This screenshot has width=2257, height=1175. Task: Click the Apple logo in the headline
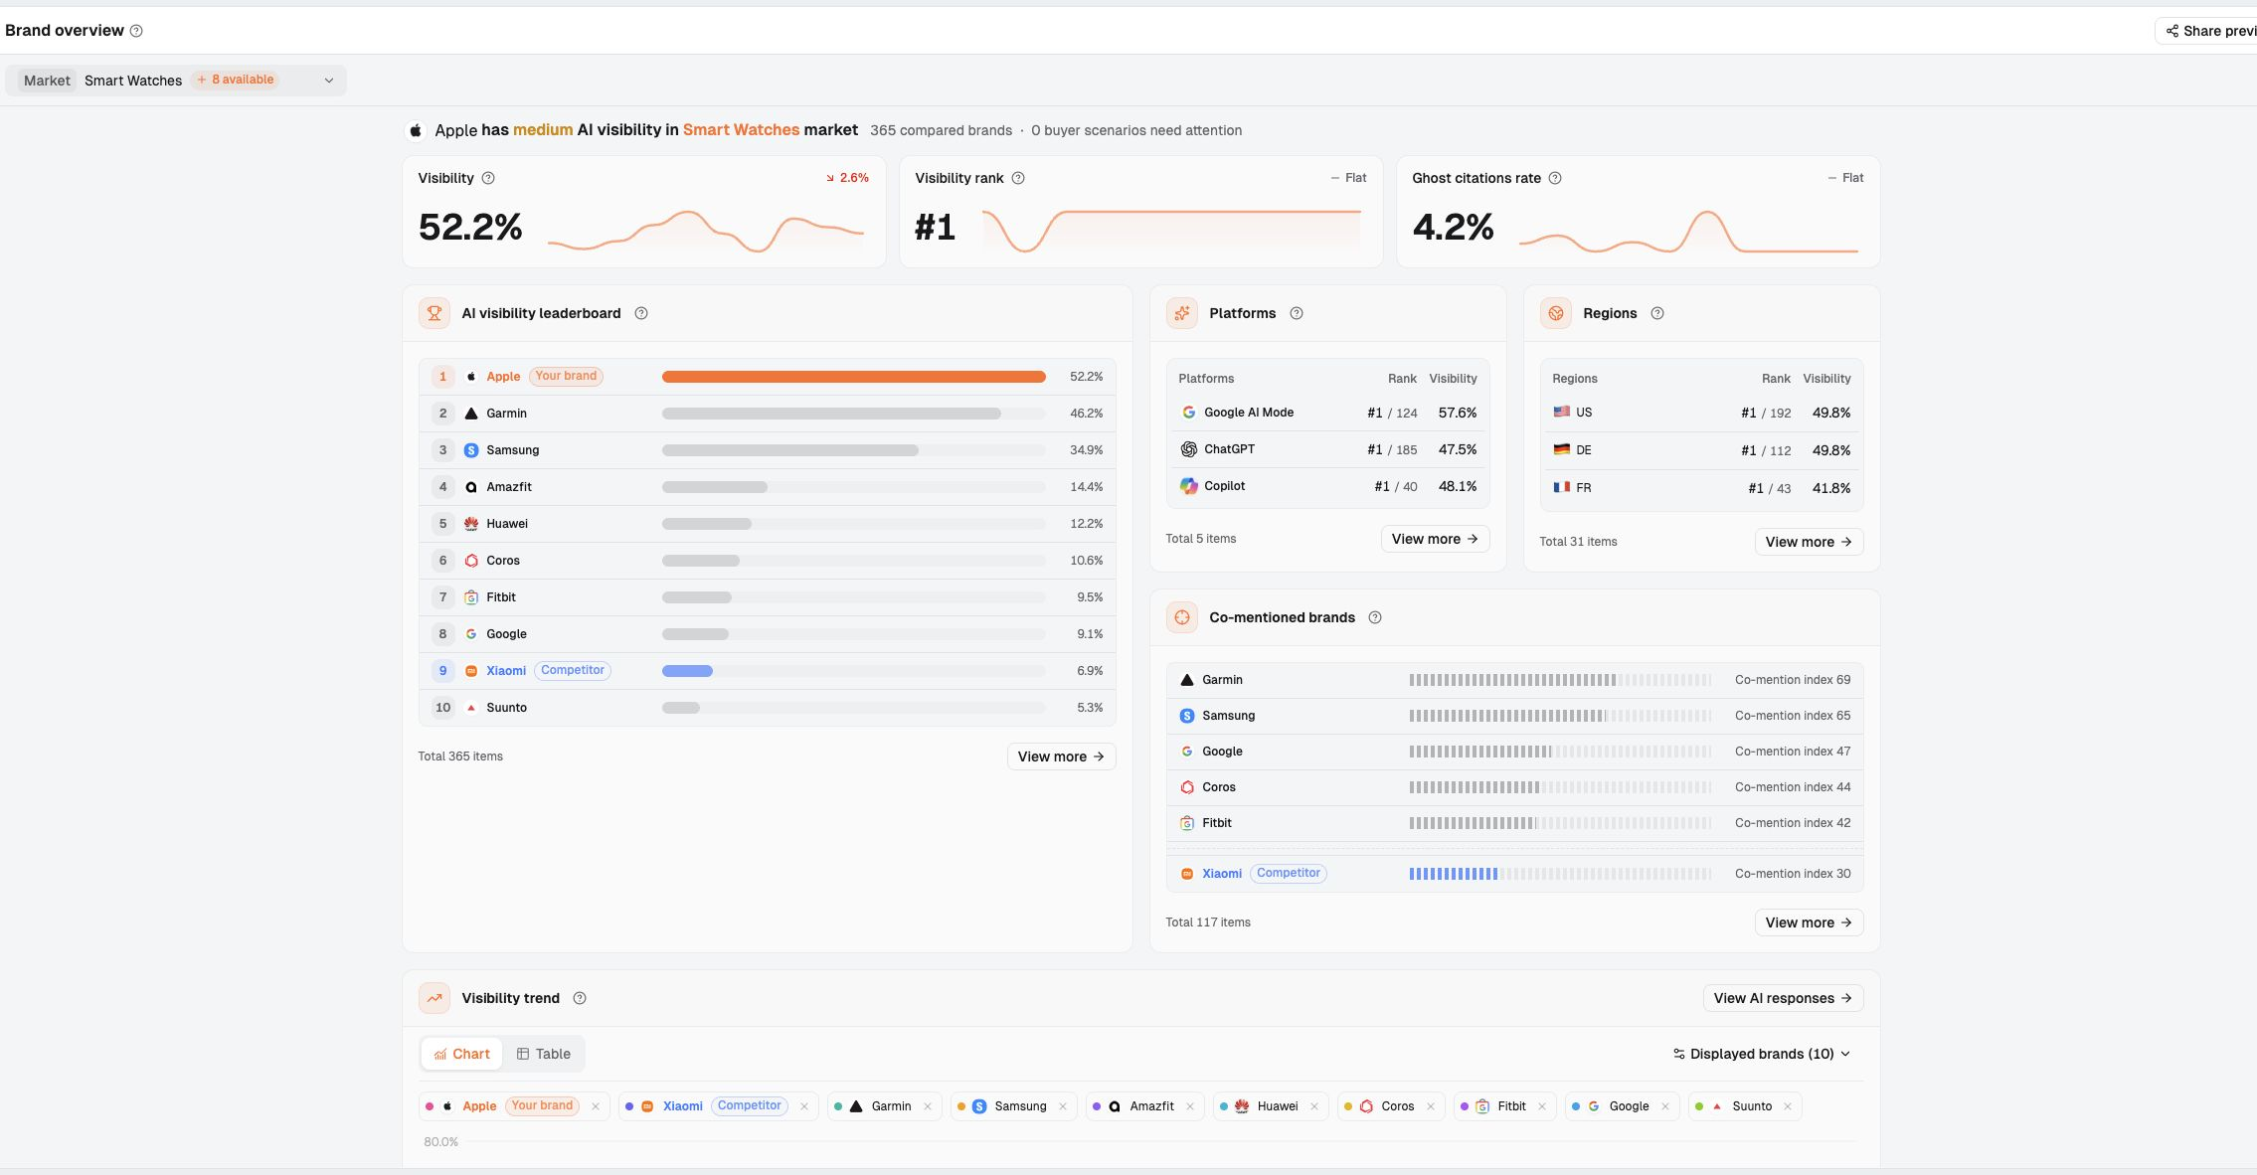(x=416, y=130)
